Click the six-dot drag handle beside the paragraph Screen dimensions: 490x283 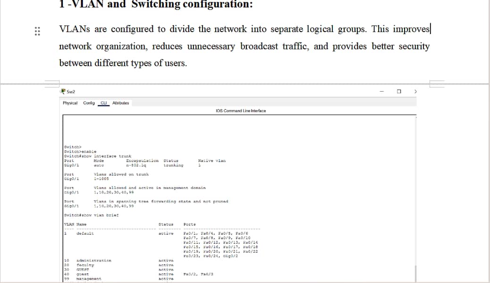click(37, 31)
